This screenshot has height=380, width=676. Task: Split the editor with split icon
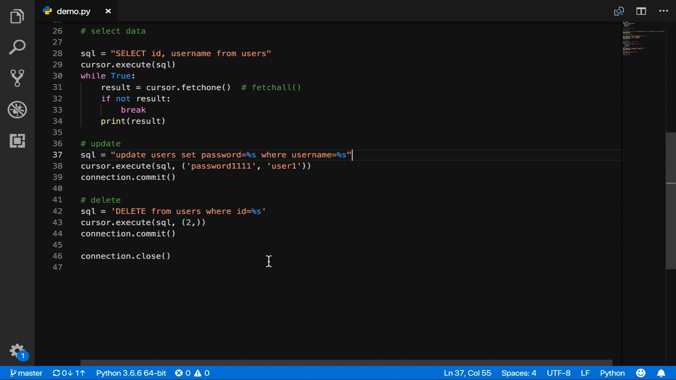[x=641, y=11]
